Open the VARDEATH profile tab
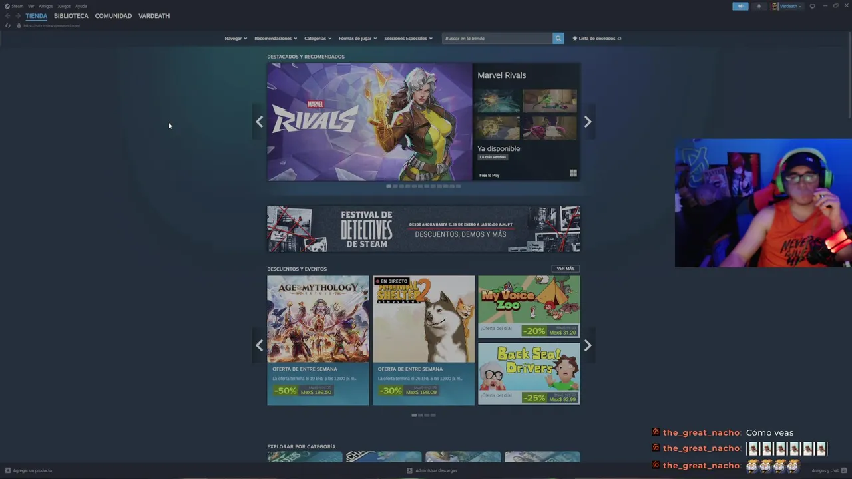 [x=154, y=16]
